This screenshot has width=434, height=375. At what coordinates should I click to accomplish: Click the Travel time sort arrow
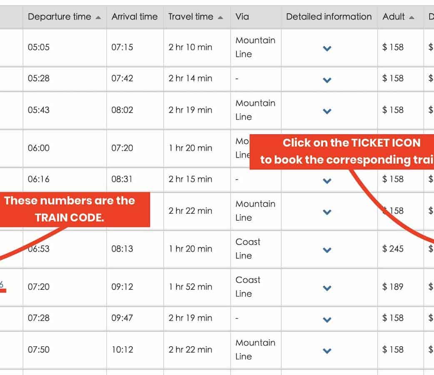tap(220, 17)
